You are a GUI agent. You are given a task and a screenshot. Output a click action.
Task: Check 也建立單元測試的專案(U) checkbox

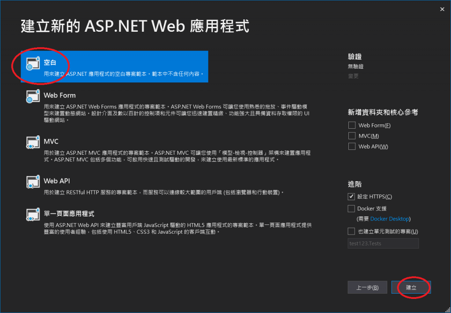coord(351,231)
